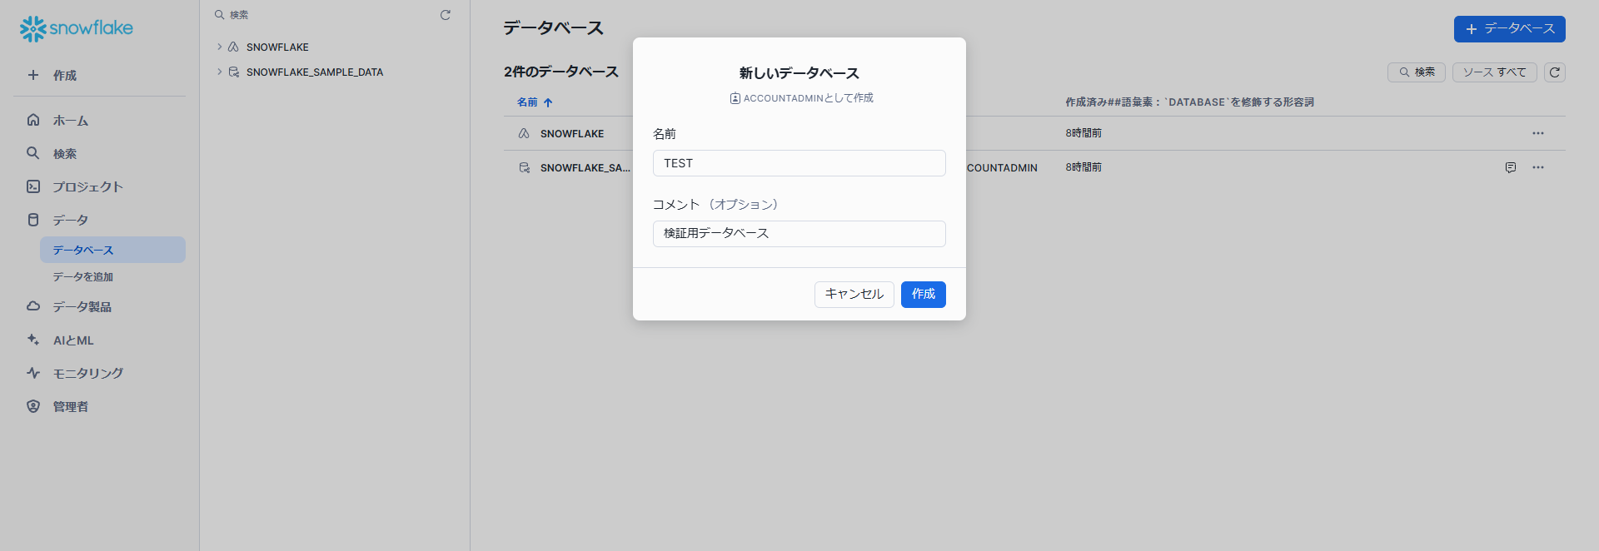The width and height of the screenshot is (1599, 551).
Task: Refresh the object explorer tree
Action: [x=446, y=15]
